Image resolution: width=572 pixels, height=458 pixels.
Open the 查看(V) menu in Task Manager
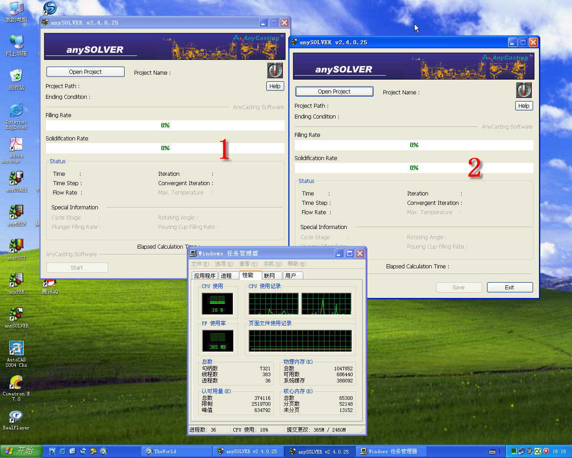[x=248, y=264]
